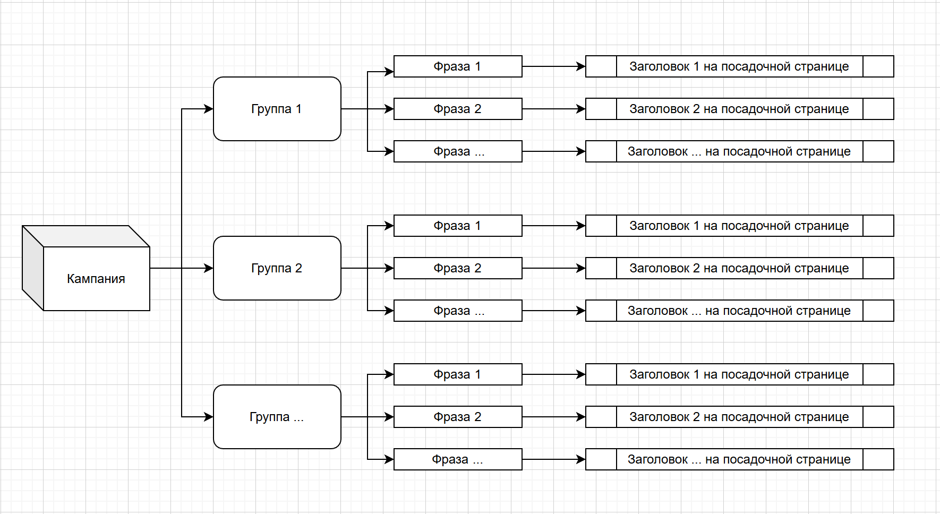Select Заголовок 1 box in Группа 1 branch

tap(739, 66)
